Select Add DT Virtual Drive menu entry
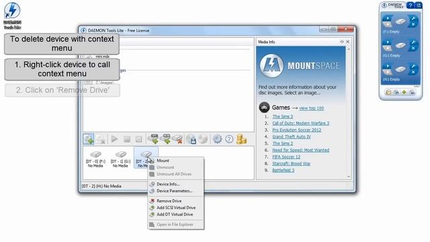 [176, 214]
